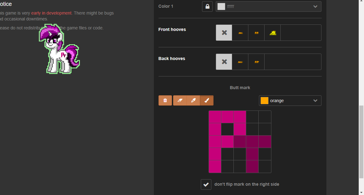Paint empty butt mark cell row 4 column 5
The image size is (364, 195).
pos(265,154)
